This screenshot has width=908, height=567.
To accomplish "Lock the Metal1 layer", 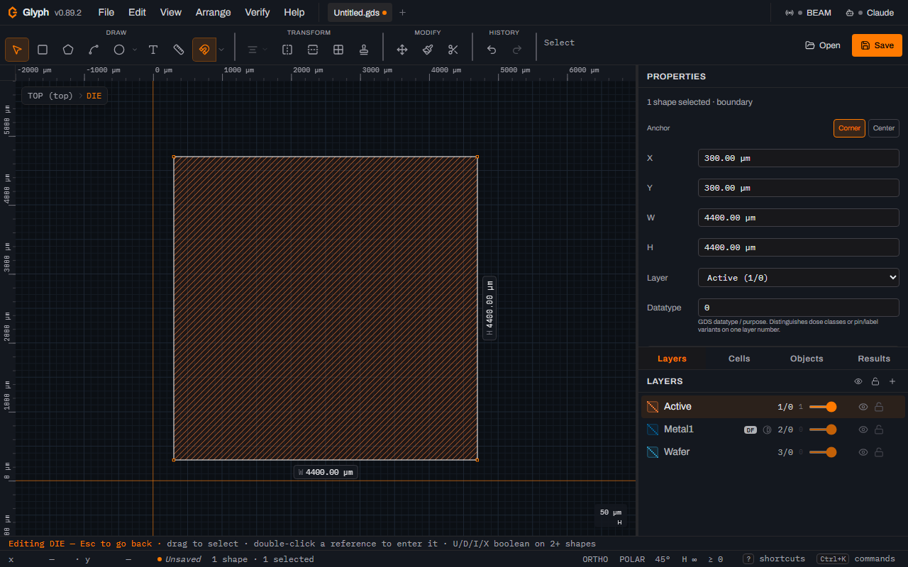I will click(879, 430).
